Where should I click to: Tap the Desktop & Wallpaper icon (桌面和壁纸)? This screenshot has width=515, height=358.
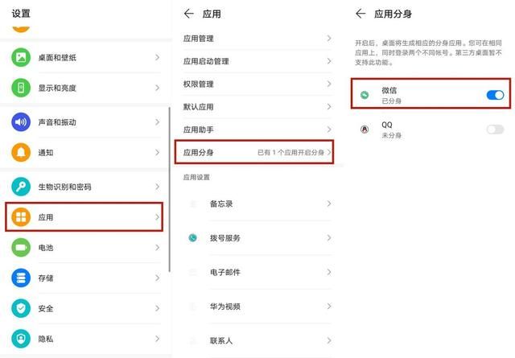[21, 58]
